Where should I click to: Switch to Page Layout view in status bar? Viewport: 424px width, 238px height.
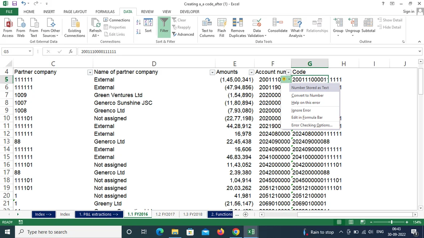coord(351,222)
